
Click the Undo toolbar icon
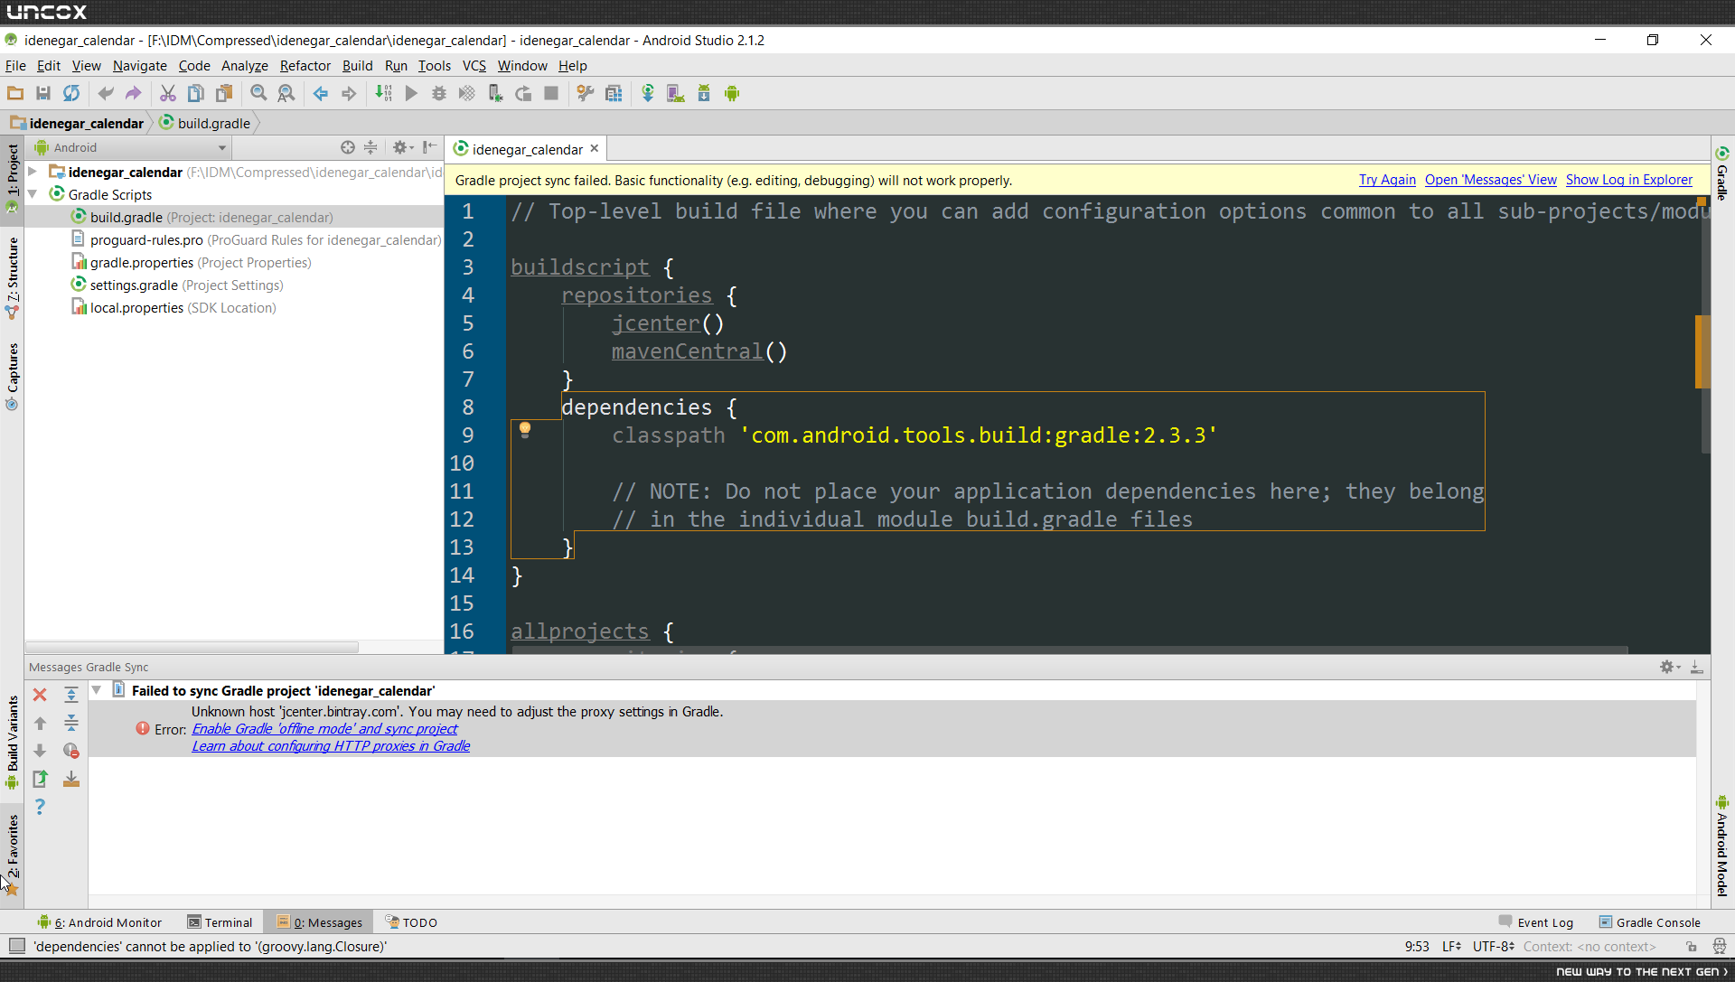click(106, 94)
